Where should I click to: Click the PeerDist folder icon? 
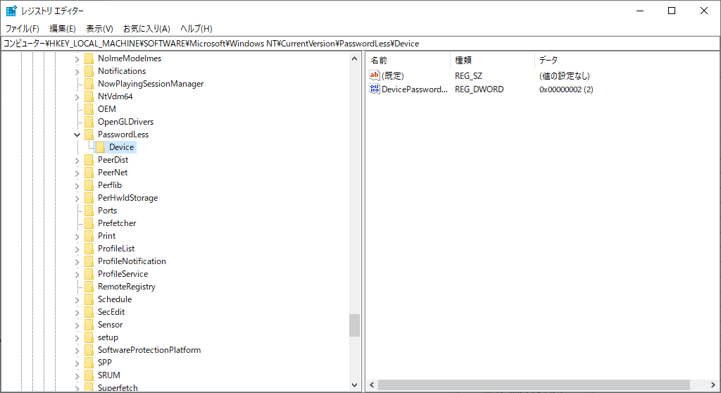pos(89,160)
